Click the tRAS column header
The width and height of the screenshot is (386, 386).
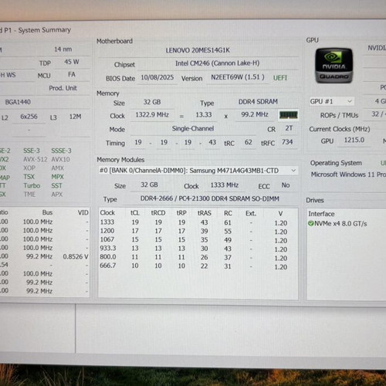(x=205, y=213)
